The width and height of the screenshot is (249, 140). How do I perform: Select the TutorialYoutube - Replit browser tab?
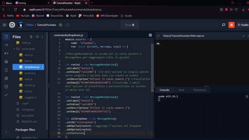click(70, 3)
